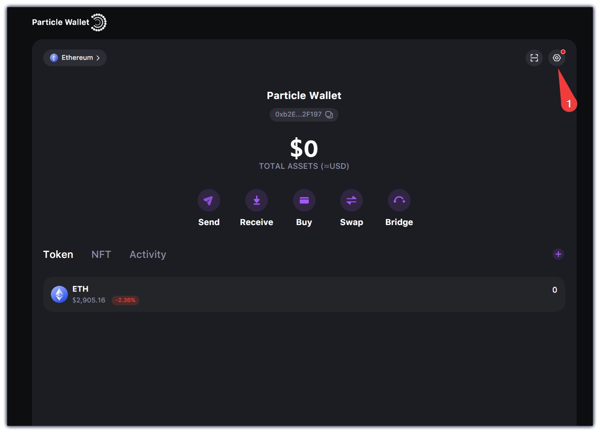The image size is (600, 433).
Task: Add a token with the purple plus button
Action: (558, 254)
